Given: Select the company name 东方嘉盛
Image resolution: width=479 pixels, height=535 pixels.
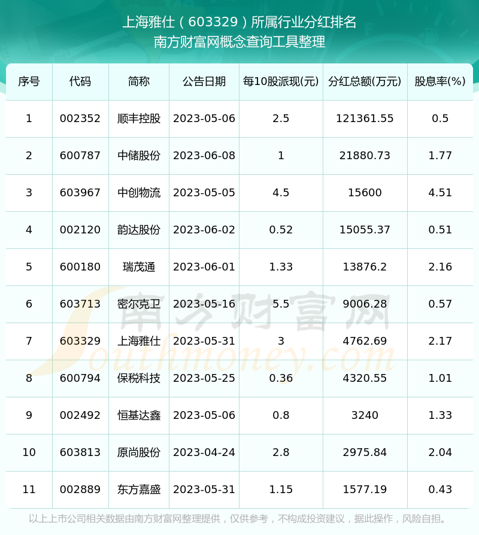Looking at the screenshot, I should point(139,490).
